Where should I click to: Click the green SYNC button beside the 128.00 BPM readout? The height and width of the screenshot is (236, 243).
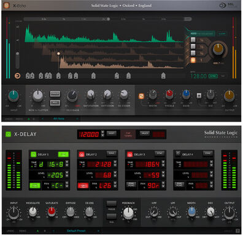(x=213, y=76)
